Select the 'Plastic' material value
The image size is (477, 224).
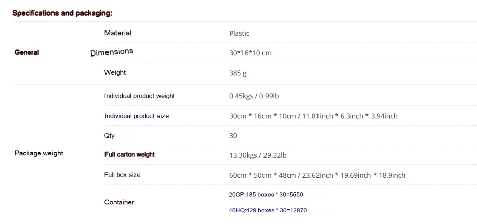pos(239,33)
